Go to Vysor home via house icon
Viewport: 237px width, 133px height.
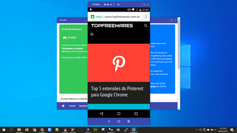[x=63, y=106]
